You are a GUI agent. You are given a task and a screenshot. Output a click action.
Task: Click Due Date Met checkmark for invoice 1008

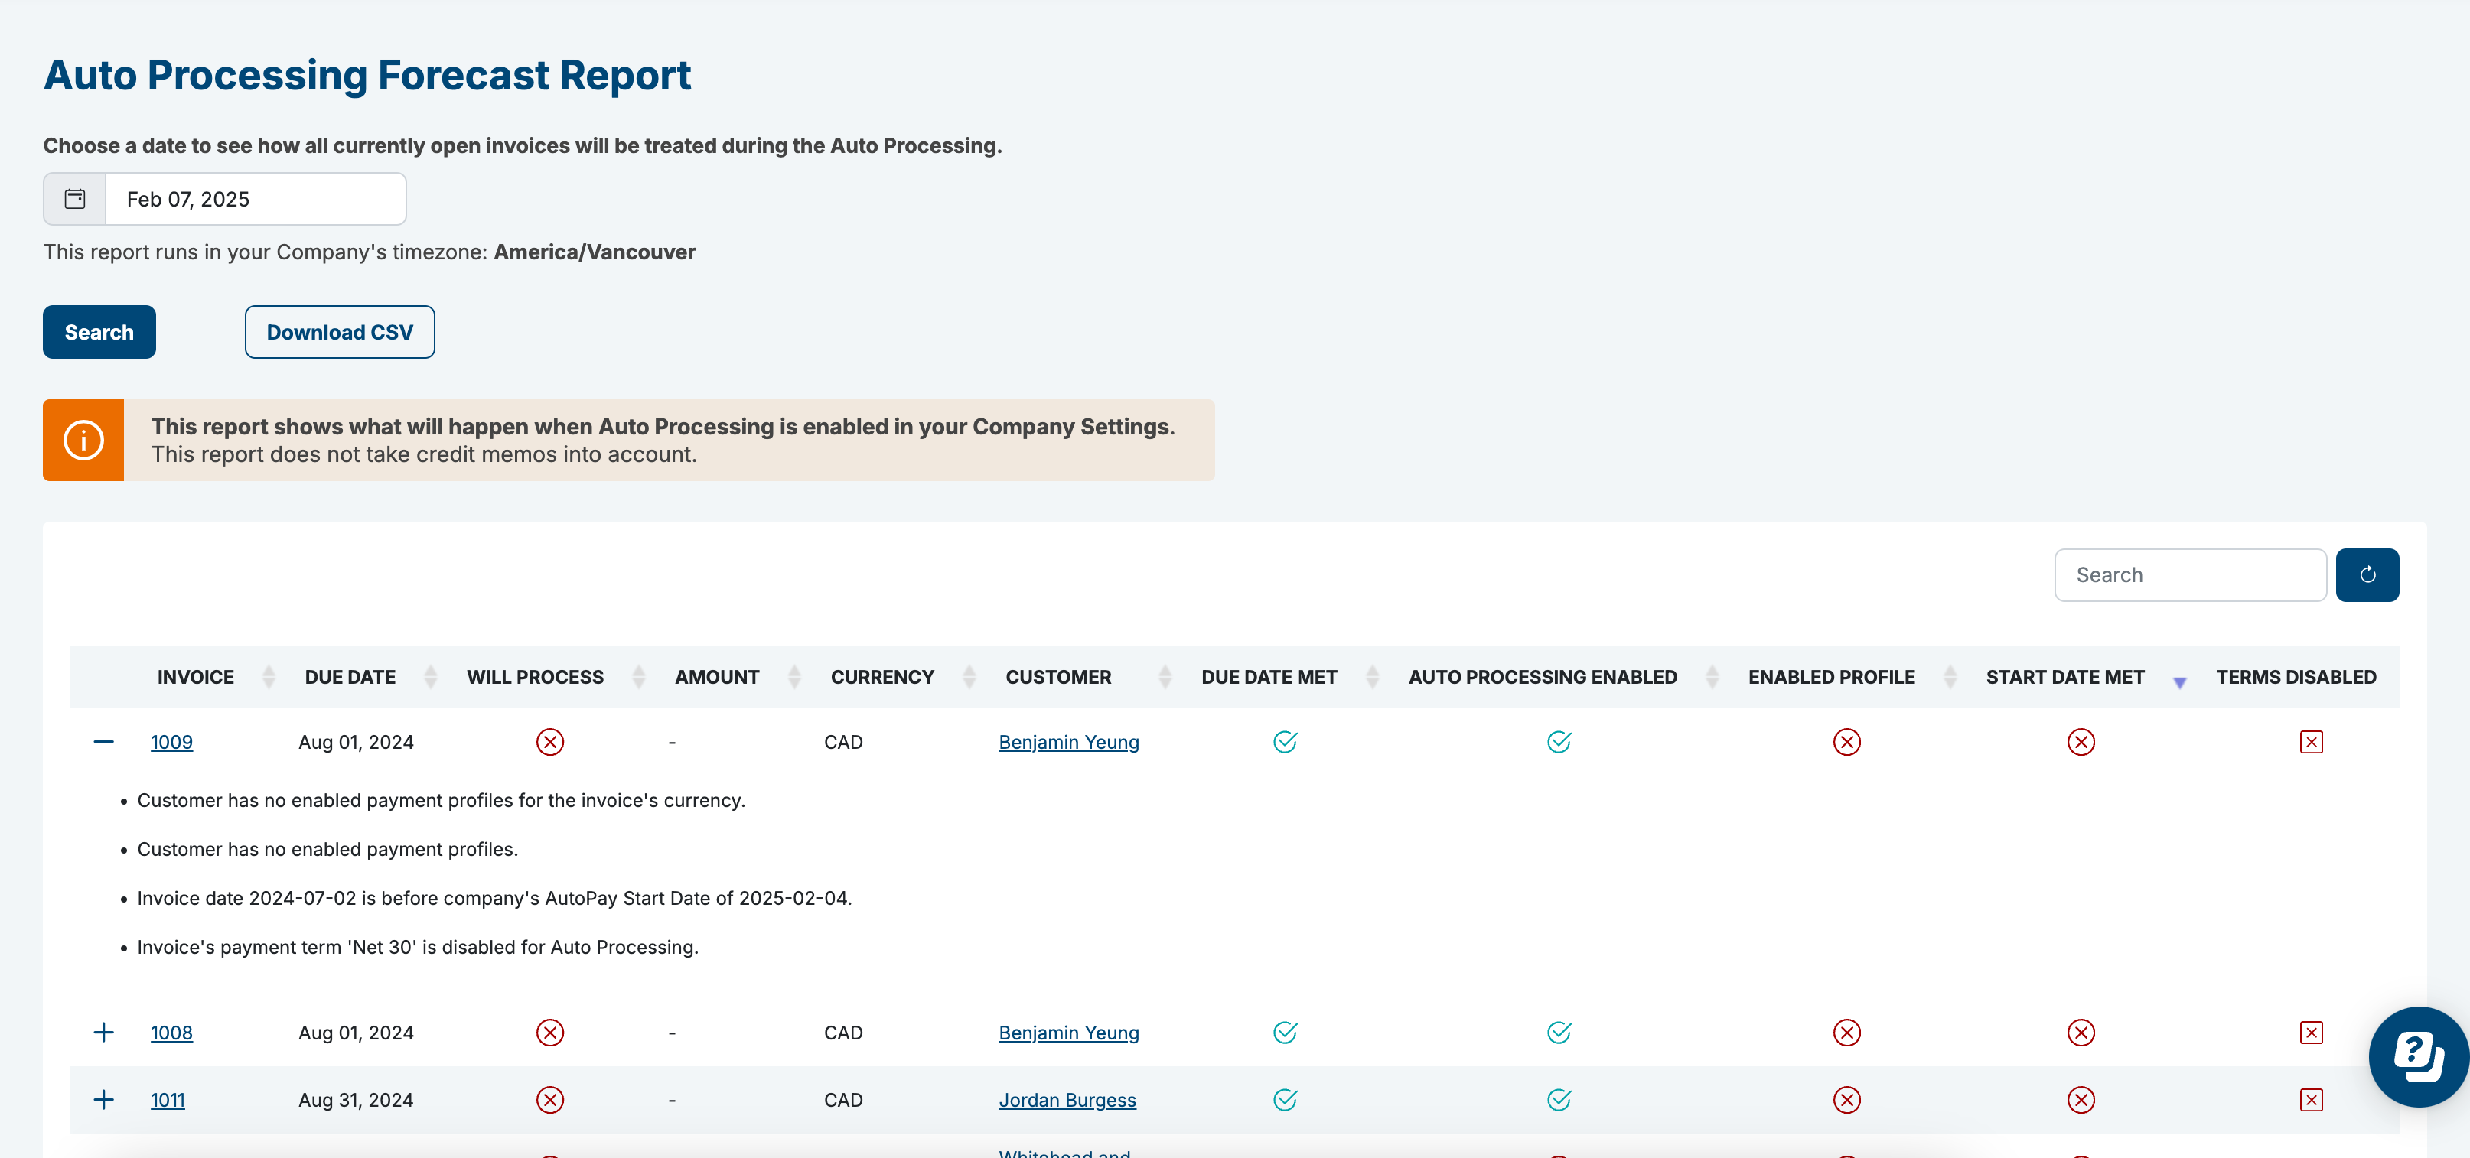1285,1033
